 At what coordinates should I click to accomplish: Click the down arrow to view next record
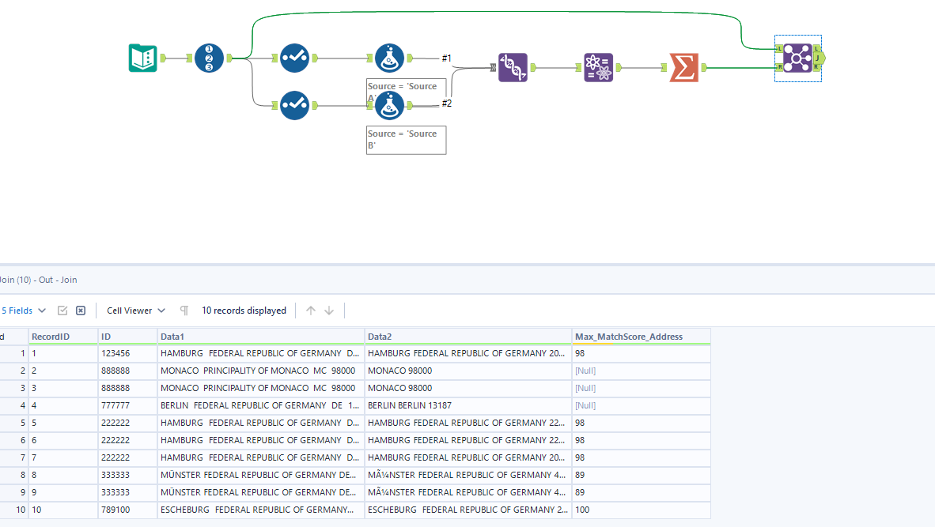(x=328, y=310)
